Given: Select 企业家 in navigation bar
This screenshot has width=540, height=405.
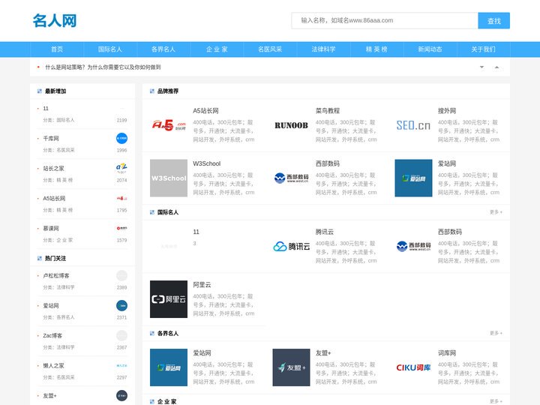Looking at the screenshot, I should (217, 49).
